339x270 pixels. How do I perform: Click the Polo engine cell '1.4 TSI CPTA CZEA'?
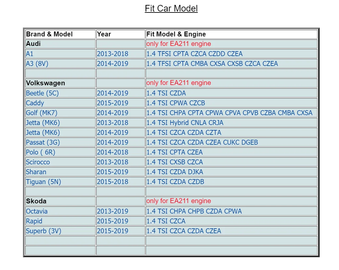(x=231, y=152)
